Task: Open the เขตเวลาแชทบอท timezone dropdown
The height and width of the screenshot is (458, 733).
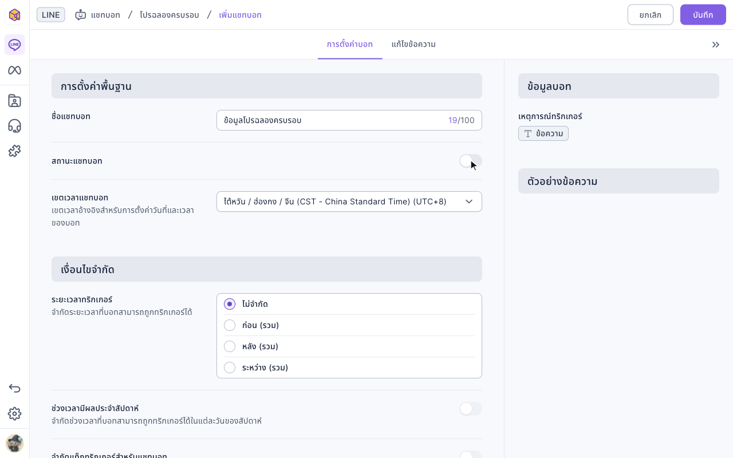Action: (x=349, y=202)
